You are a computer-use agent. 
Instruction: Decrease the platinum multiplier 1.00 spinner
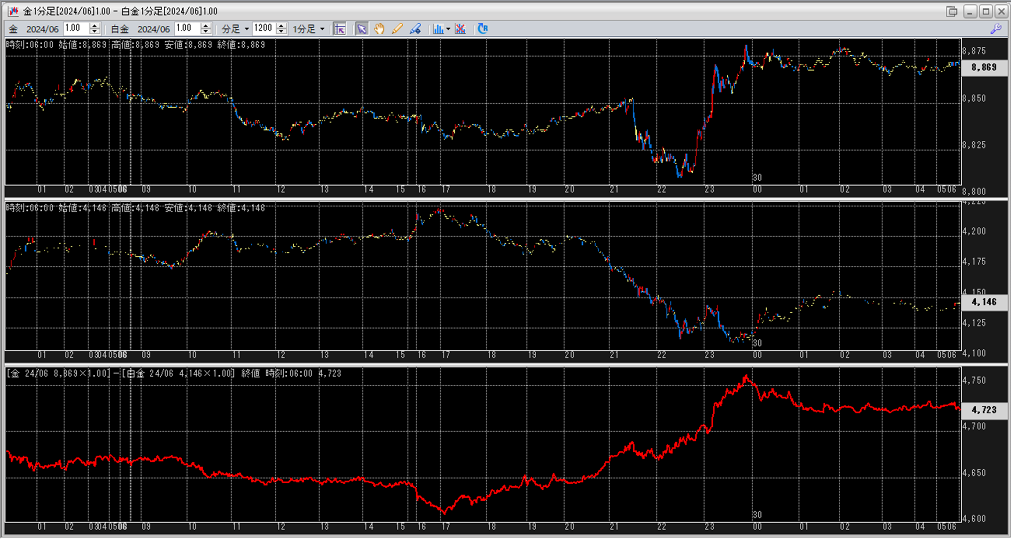[x=206, y=32]
